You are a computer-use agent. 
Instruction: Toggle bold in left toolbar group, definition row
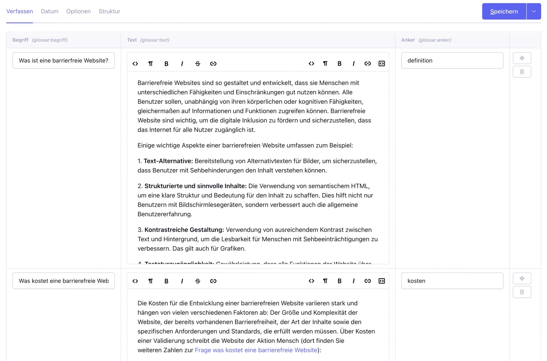pos(166,64)
